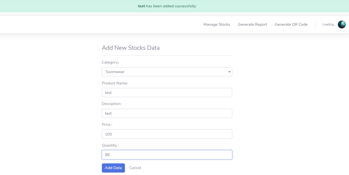Select the Quantity field showing 88
The width and height of the screenshot is (349, 175).
pos(167,154)
